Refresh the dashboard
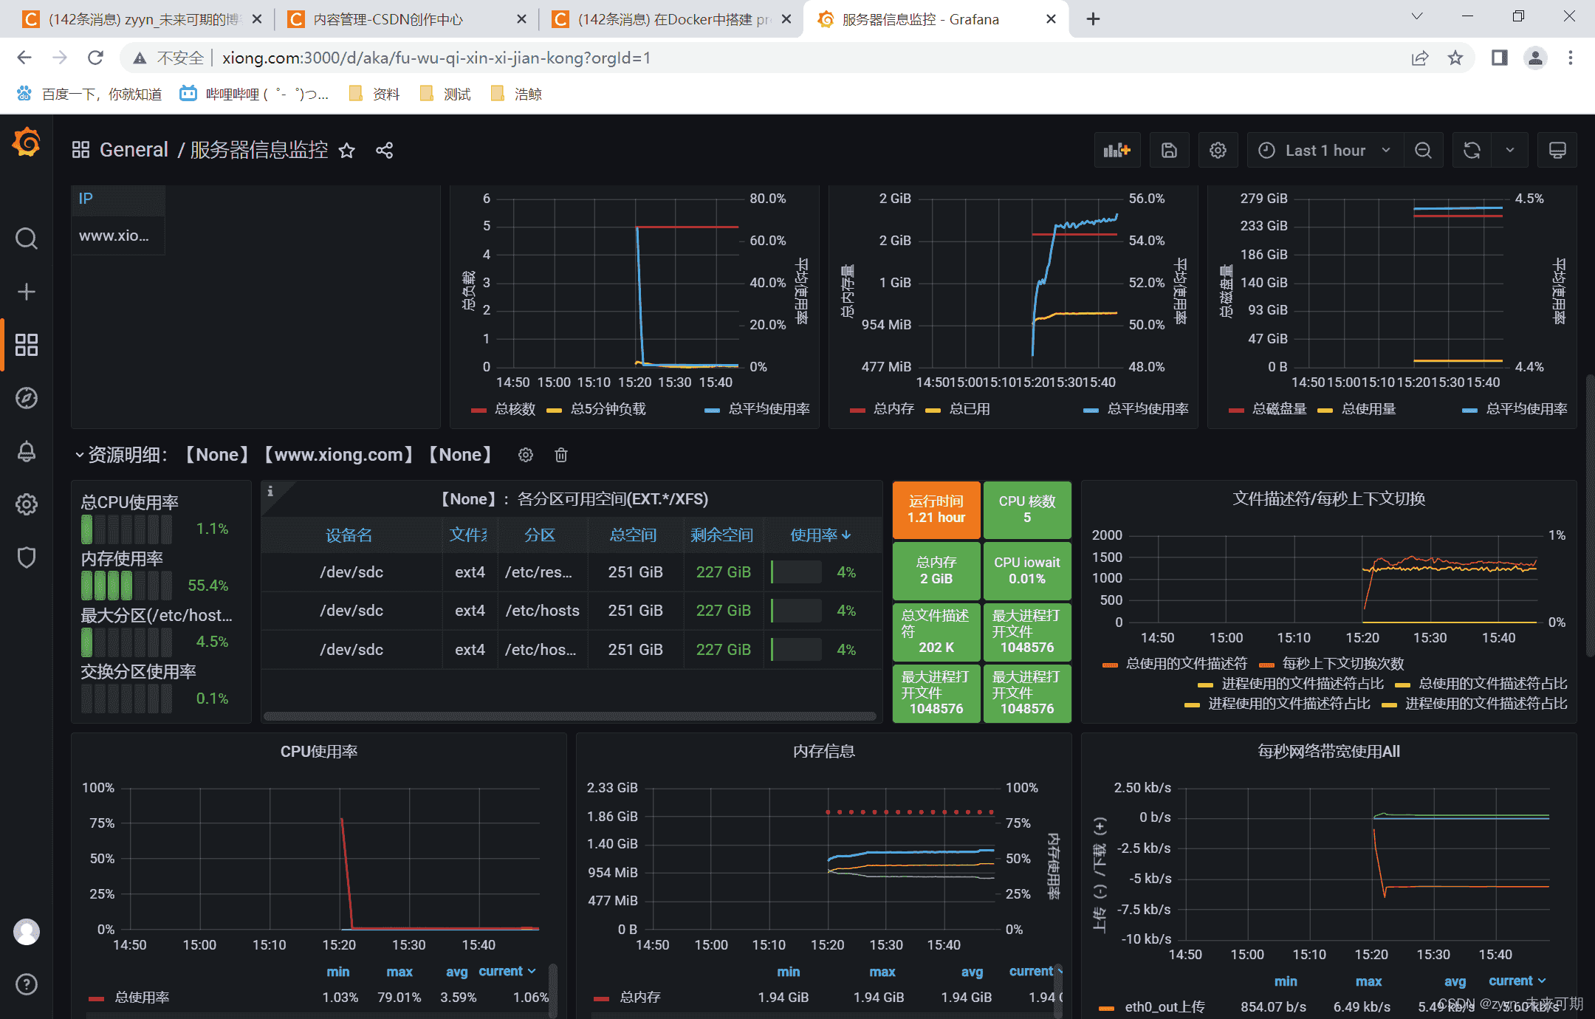Viewport: 1595px width, 1019px height. tap(1472, 151)
